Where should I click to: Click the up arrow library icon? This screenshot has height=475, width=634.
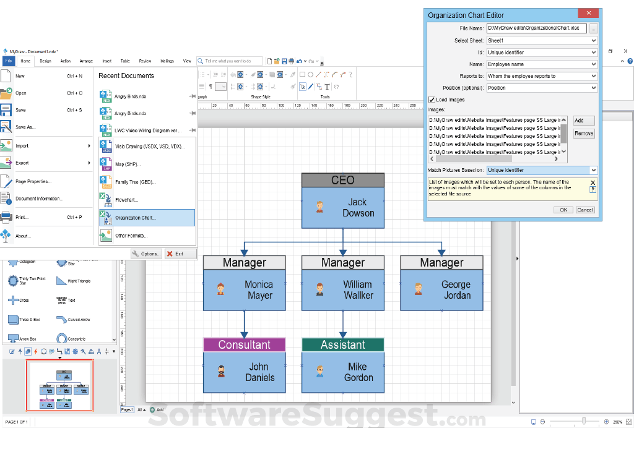(20, 351)
